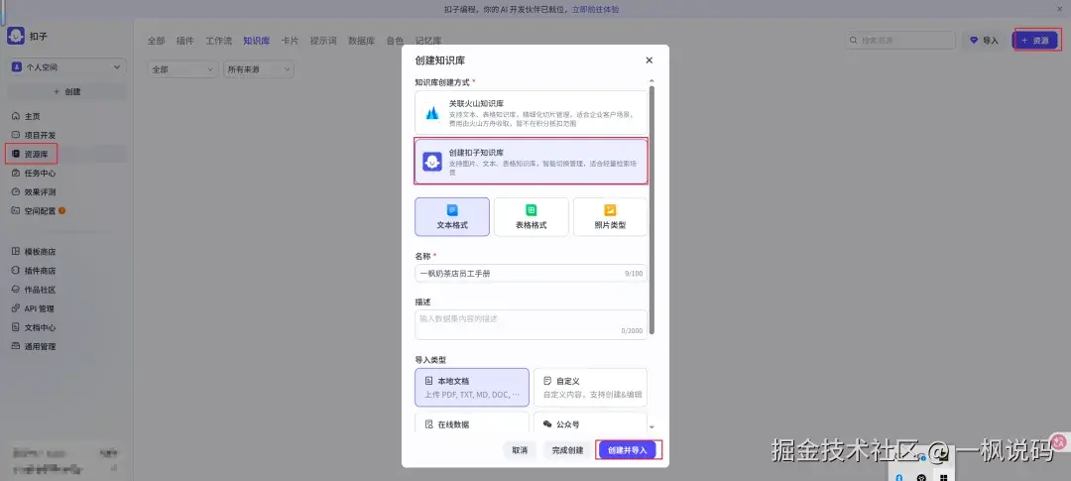Open the 所有来源 source dropdown
The width and height of the screenshot is (1071, 481).
pos(259,69)
